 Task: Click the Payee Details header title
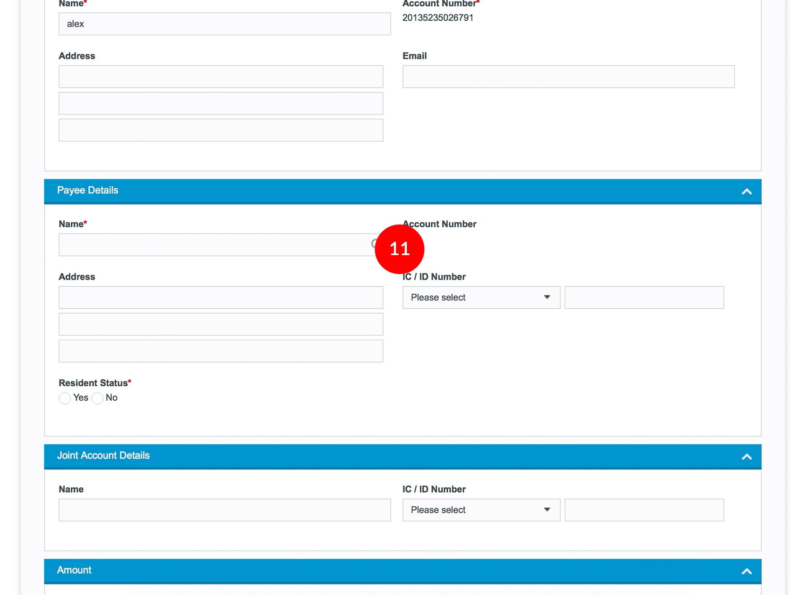87,190
